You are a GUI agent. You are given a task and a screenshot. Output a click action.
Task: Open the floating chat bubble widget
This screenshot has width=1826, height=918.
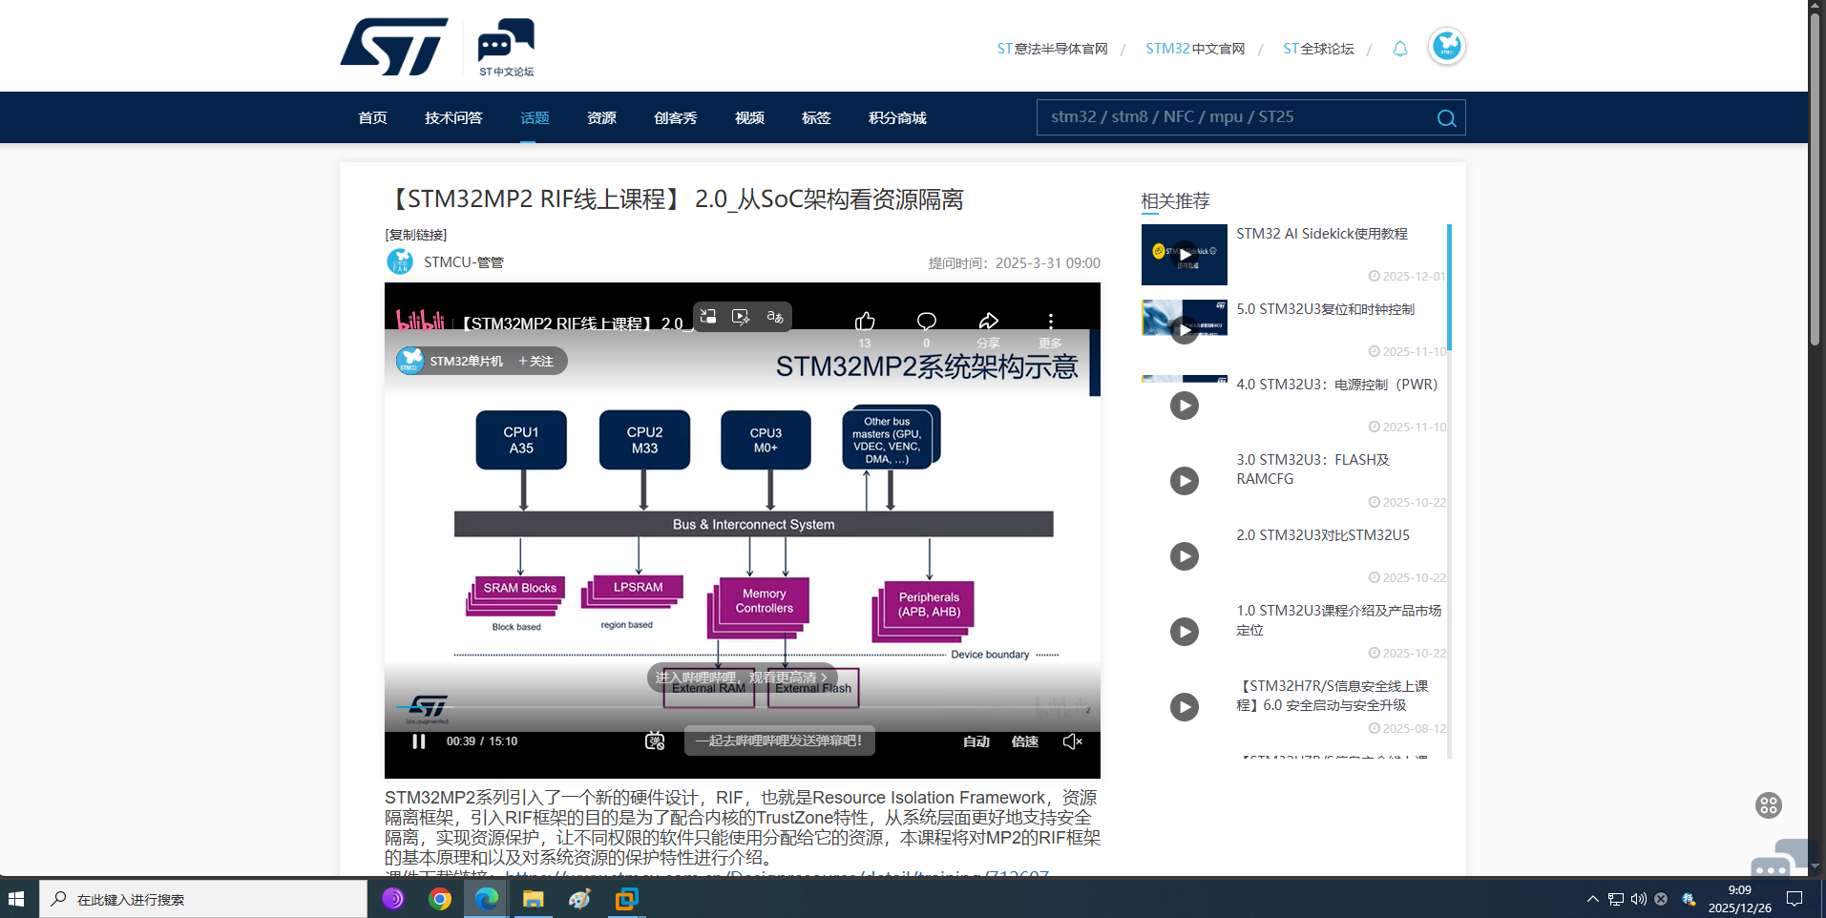(1779, 859)
